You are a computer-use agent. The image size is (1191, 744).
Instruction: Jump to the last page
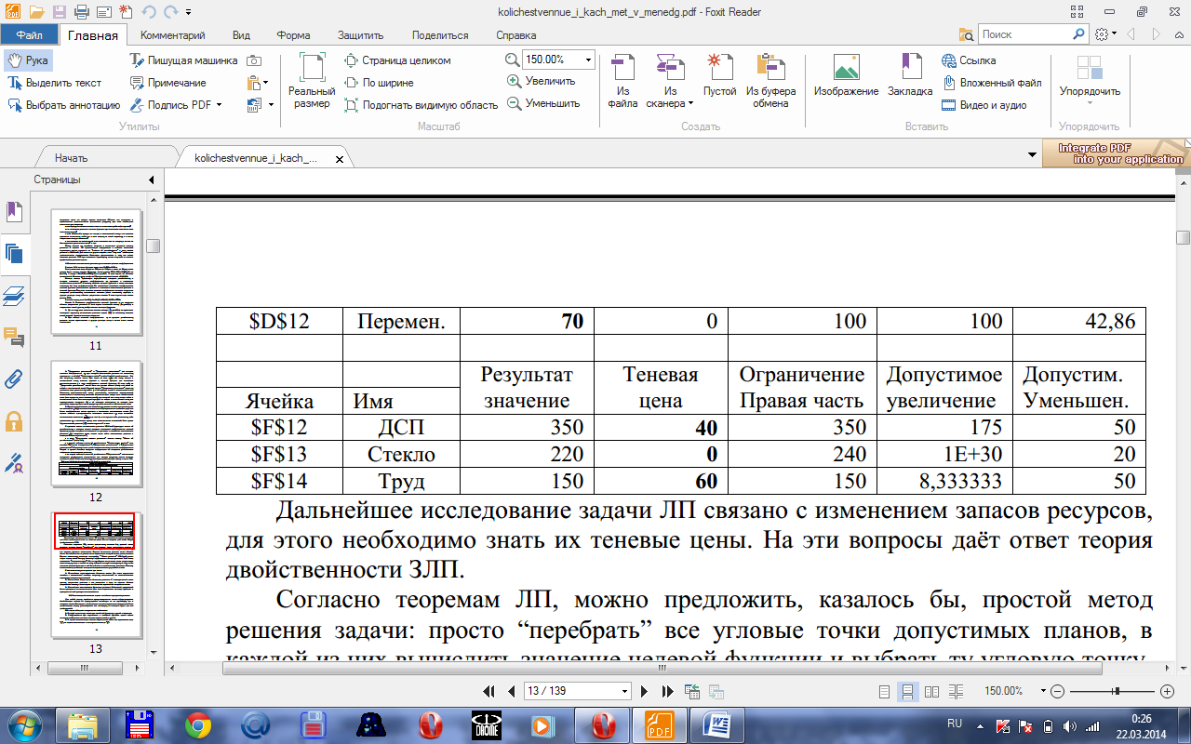tap(666, 692)
